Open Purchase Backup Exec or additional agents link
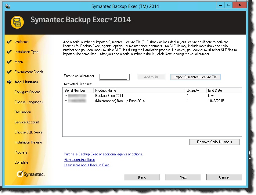 103,154
